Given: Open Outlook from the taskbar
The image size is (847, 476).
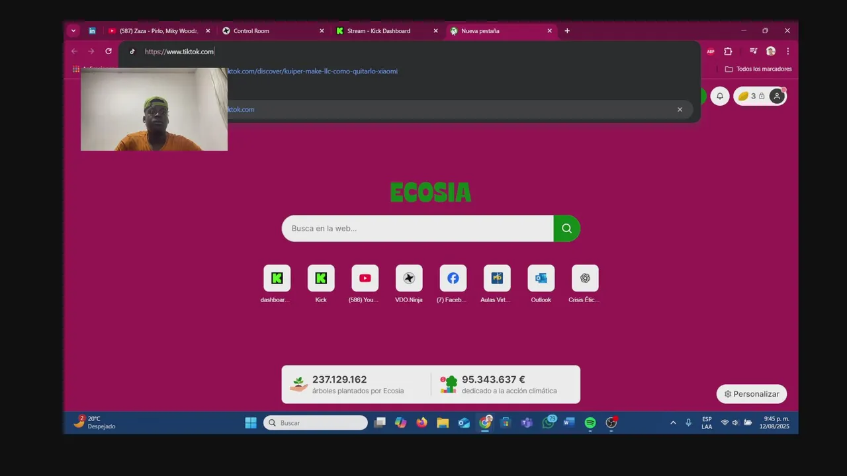Looking at the screenshot, I should [x=464, y=423].
